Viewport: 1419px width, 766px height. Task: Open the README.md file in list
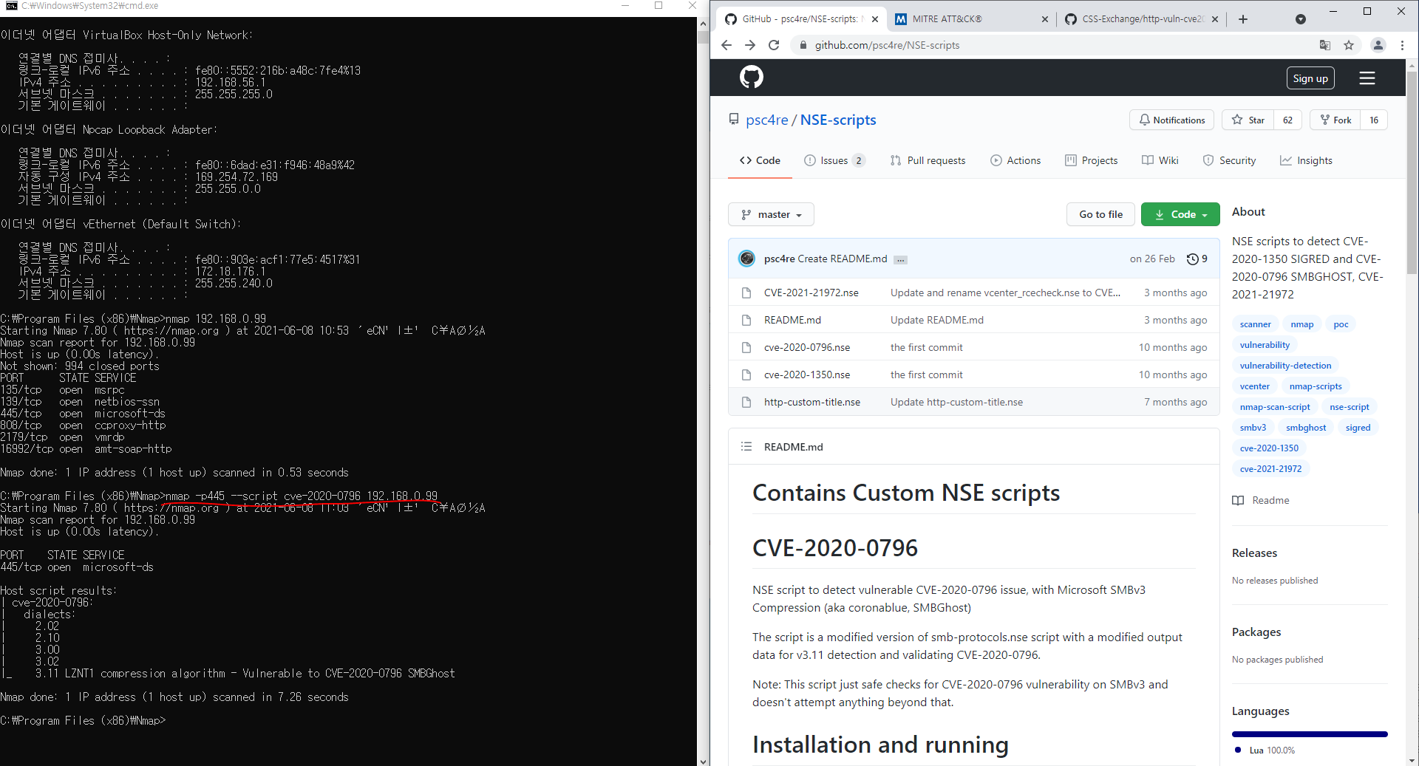(792, 320)
